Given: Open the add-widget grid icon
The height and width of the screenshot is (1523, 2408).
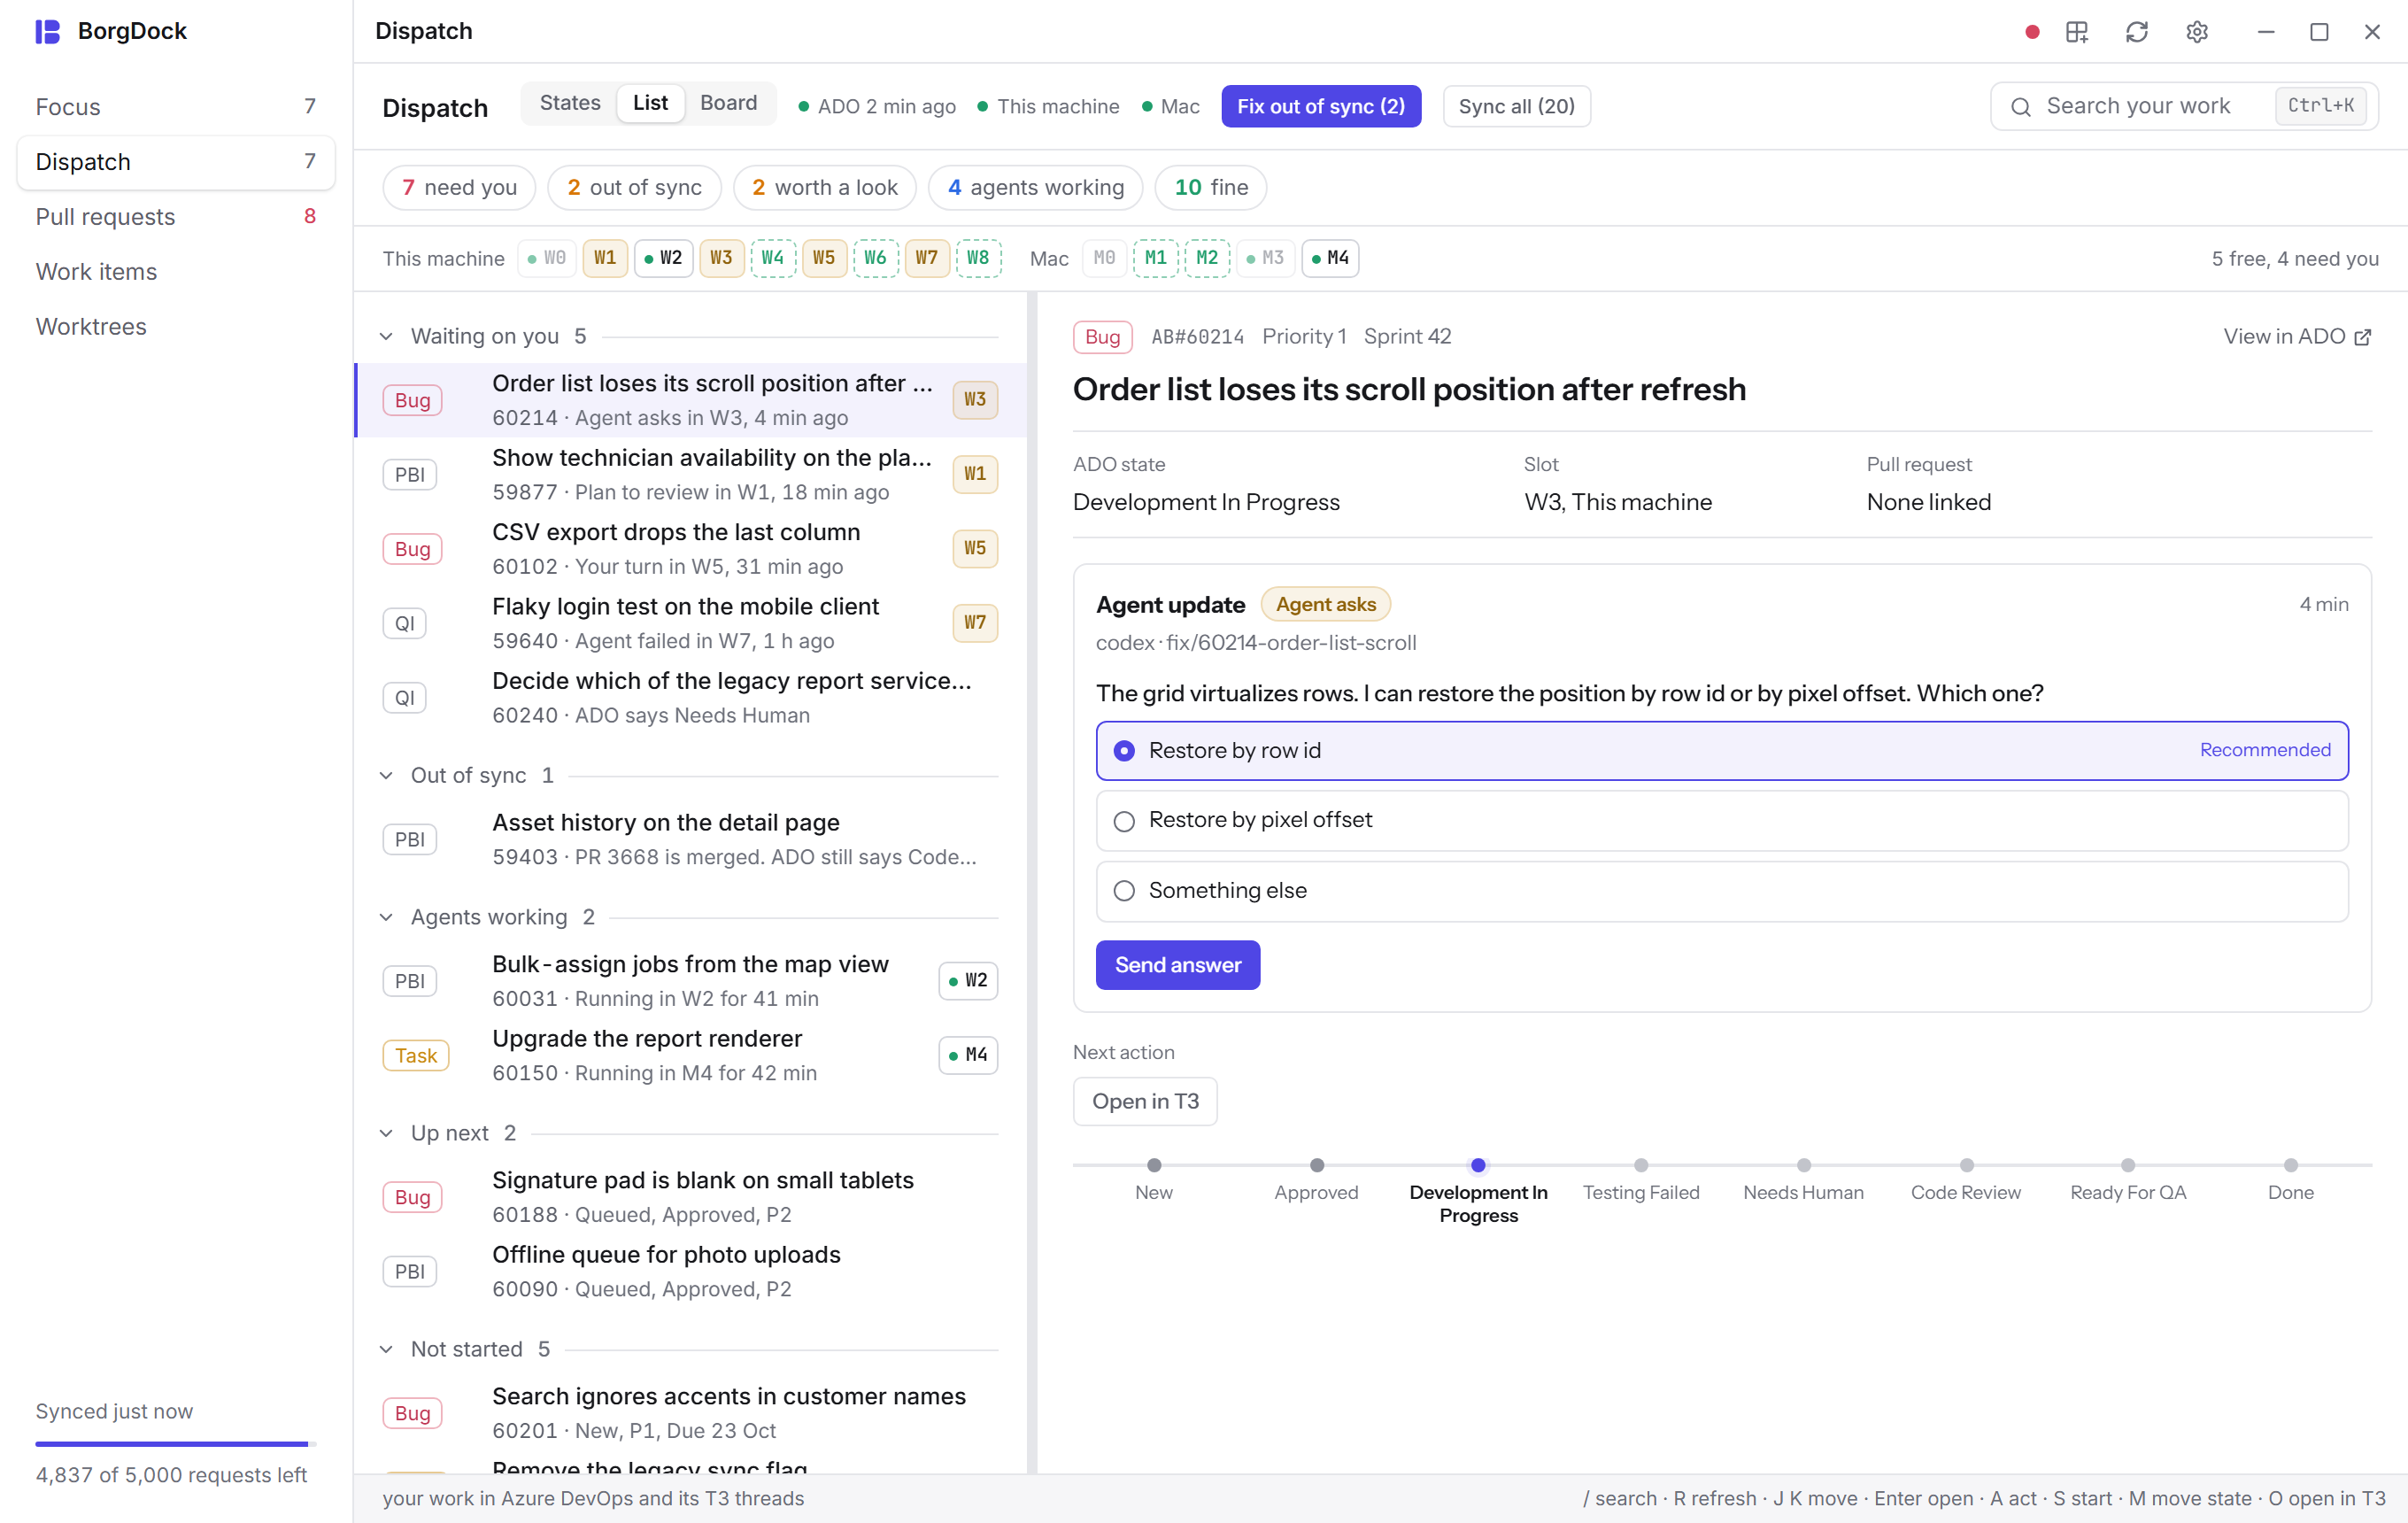Looking at the screenshot, I should pos(2077,32).
